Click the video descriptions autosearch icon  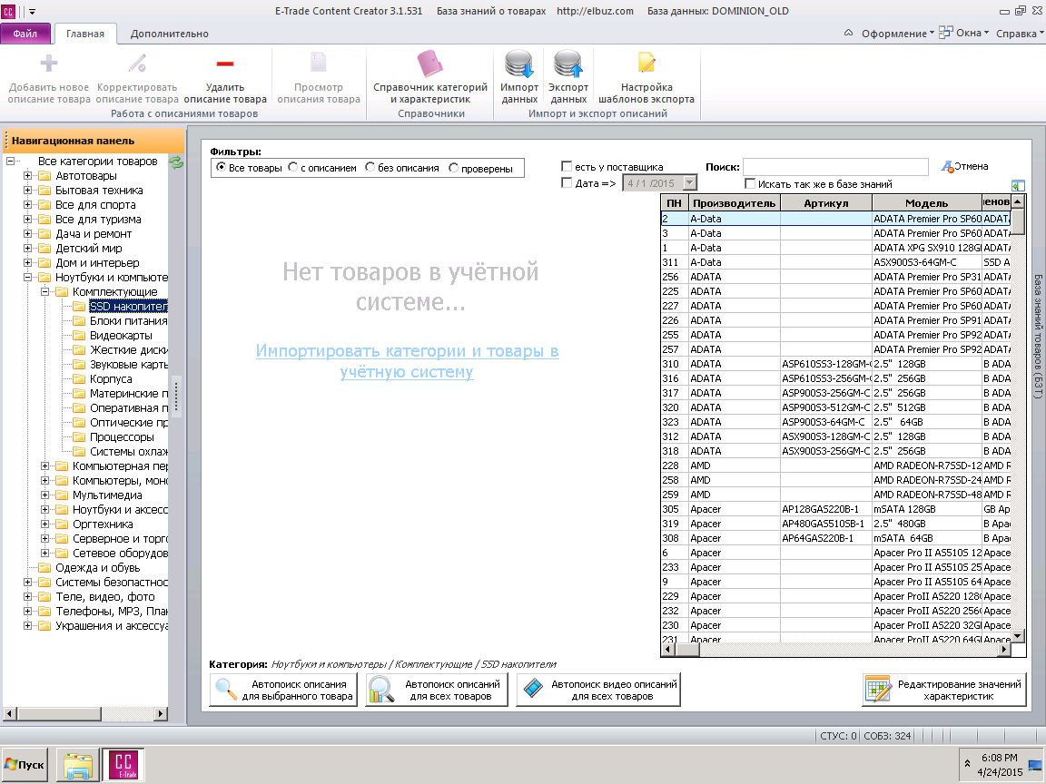(533, 688)
